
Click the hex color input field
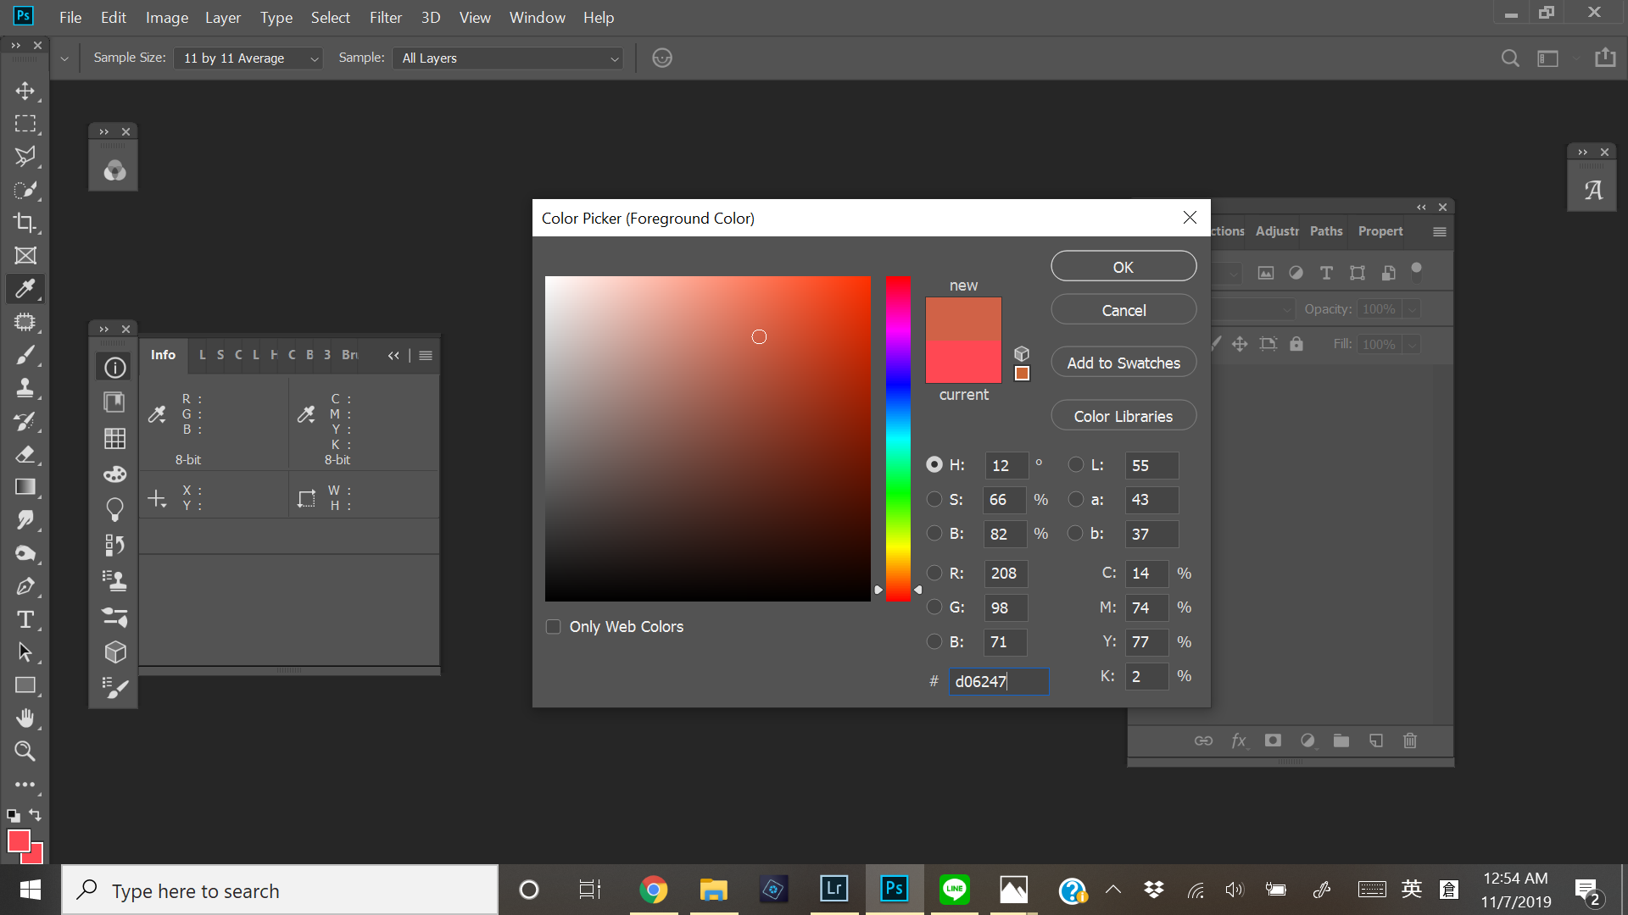pyautogui.click(x=999, y=681)
